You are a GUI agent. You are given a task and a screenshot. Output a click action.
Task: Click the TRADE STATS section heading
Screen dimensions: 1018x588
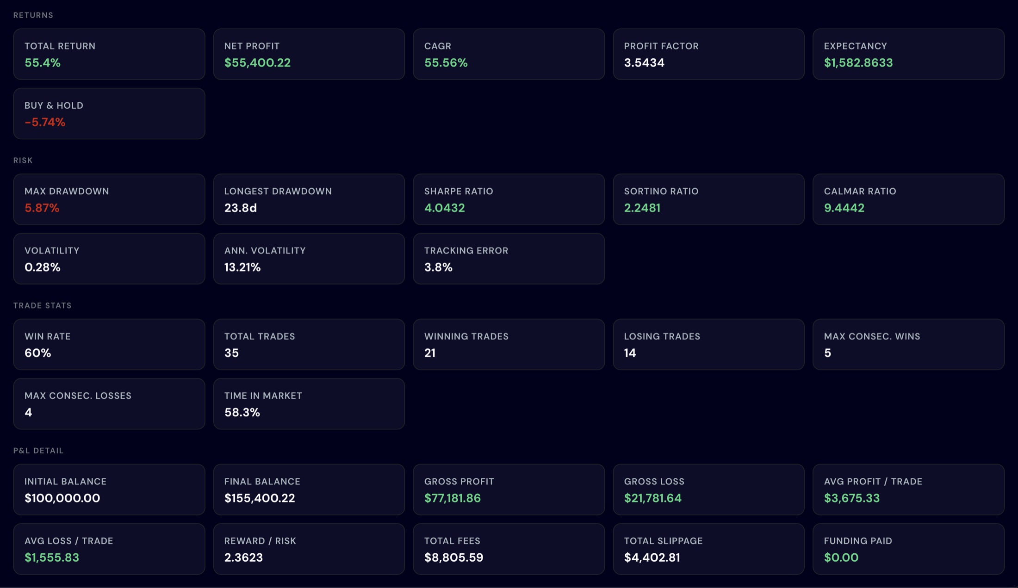[x=43, y=305]
